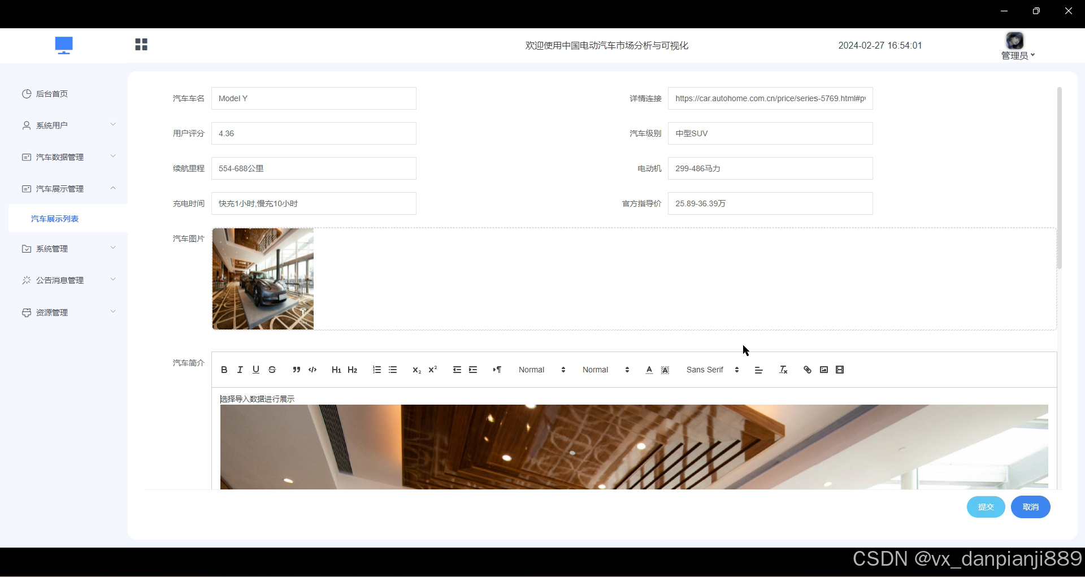
Task: Insert an image into editor
Action: [824, 370]
